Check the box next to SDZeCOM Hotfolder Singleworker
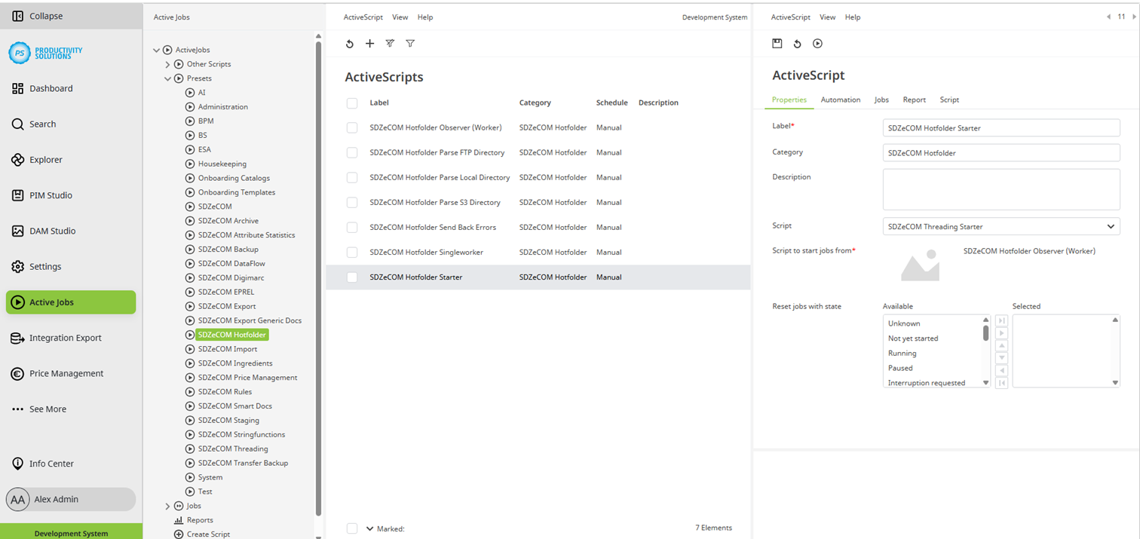Viewport: 1140px width, 539px height. 351,252
